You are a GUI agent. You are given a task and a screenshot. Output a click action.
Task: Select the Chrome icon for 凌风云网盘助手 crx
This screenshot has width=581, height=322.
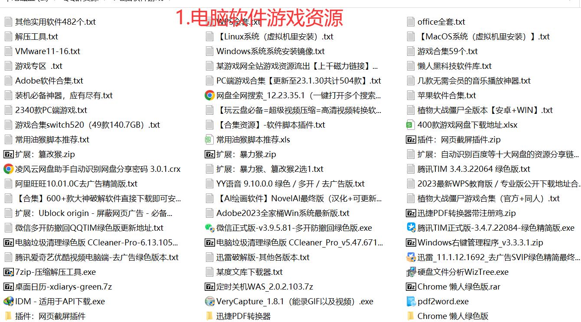[8, 169]
